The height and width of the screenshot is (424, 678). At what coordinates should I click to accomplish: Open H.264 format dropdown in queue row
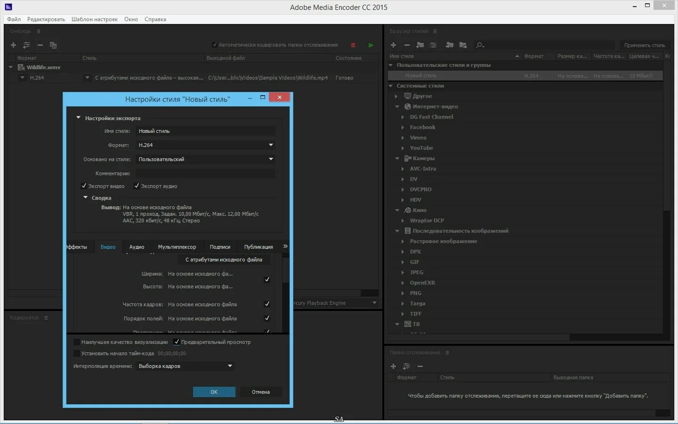click(22, 78)
